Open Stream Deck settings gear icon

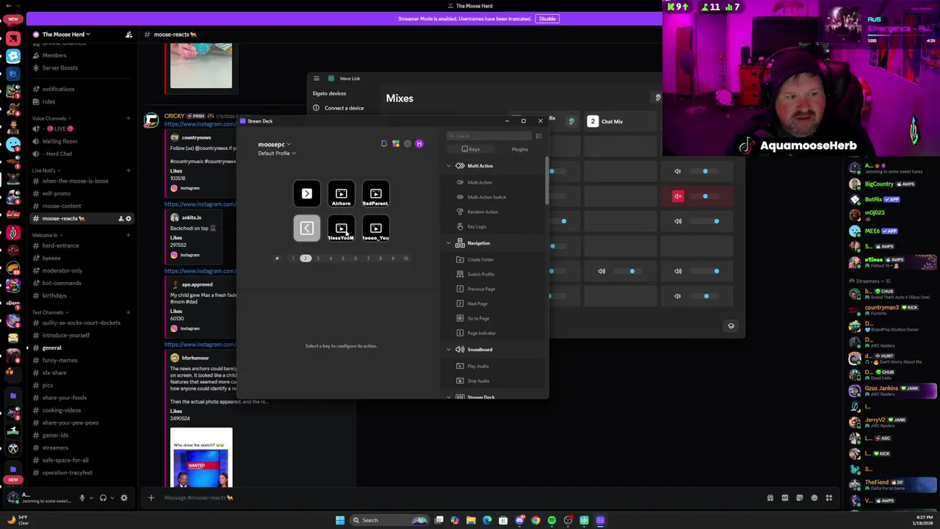(408, 144)
